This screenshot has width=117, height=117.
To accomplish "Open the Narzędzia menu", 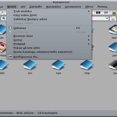I will [x=54, y=7].
